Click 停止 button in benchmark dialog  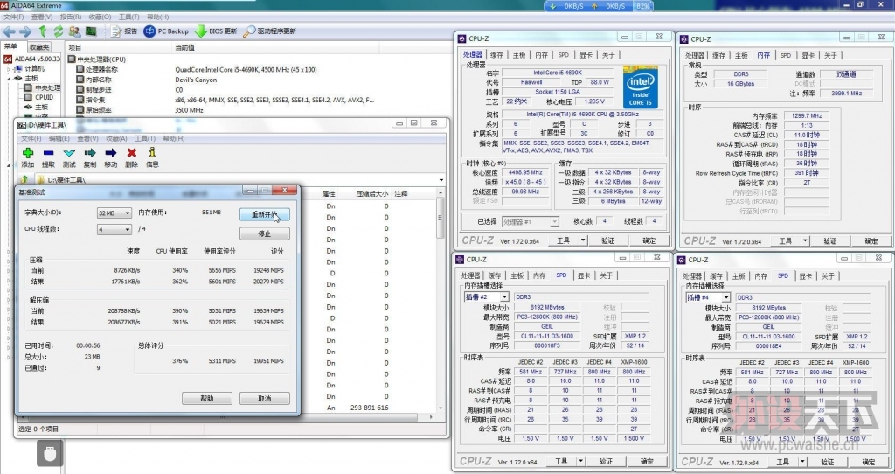point(264,234)
